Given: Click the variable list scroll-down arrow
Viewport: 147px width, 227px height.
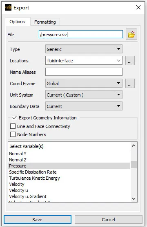Looking at the screenshot, I should 134,199.
